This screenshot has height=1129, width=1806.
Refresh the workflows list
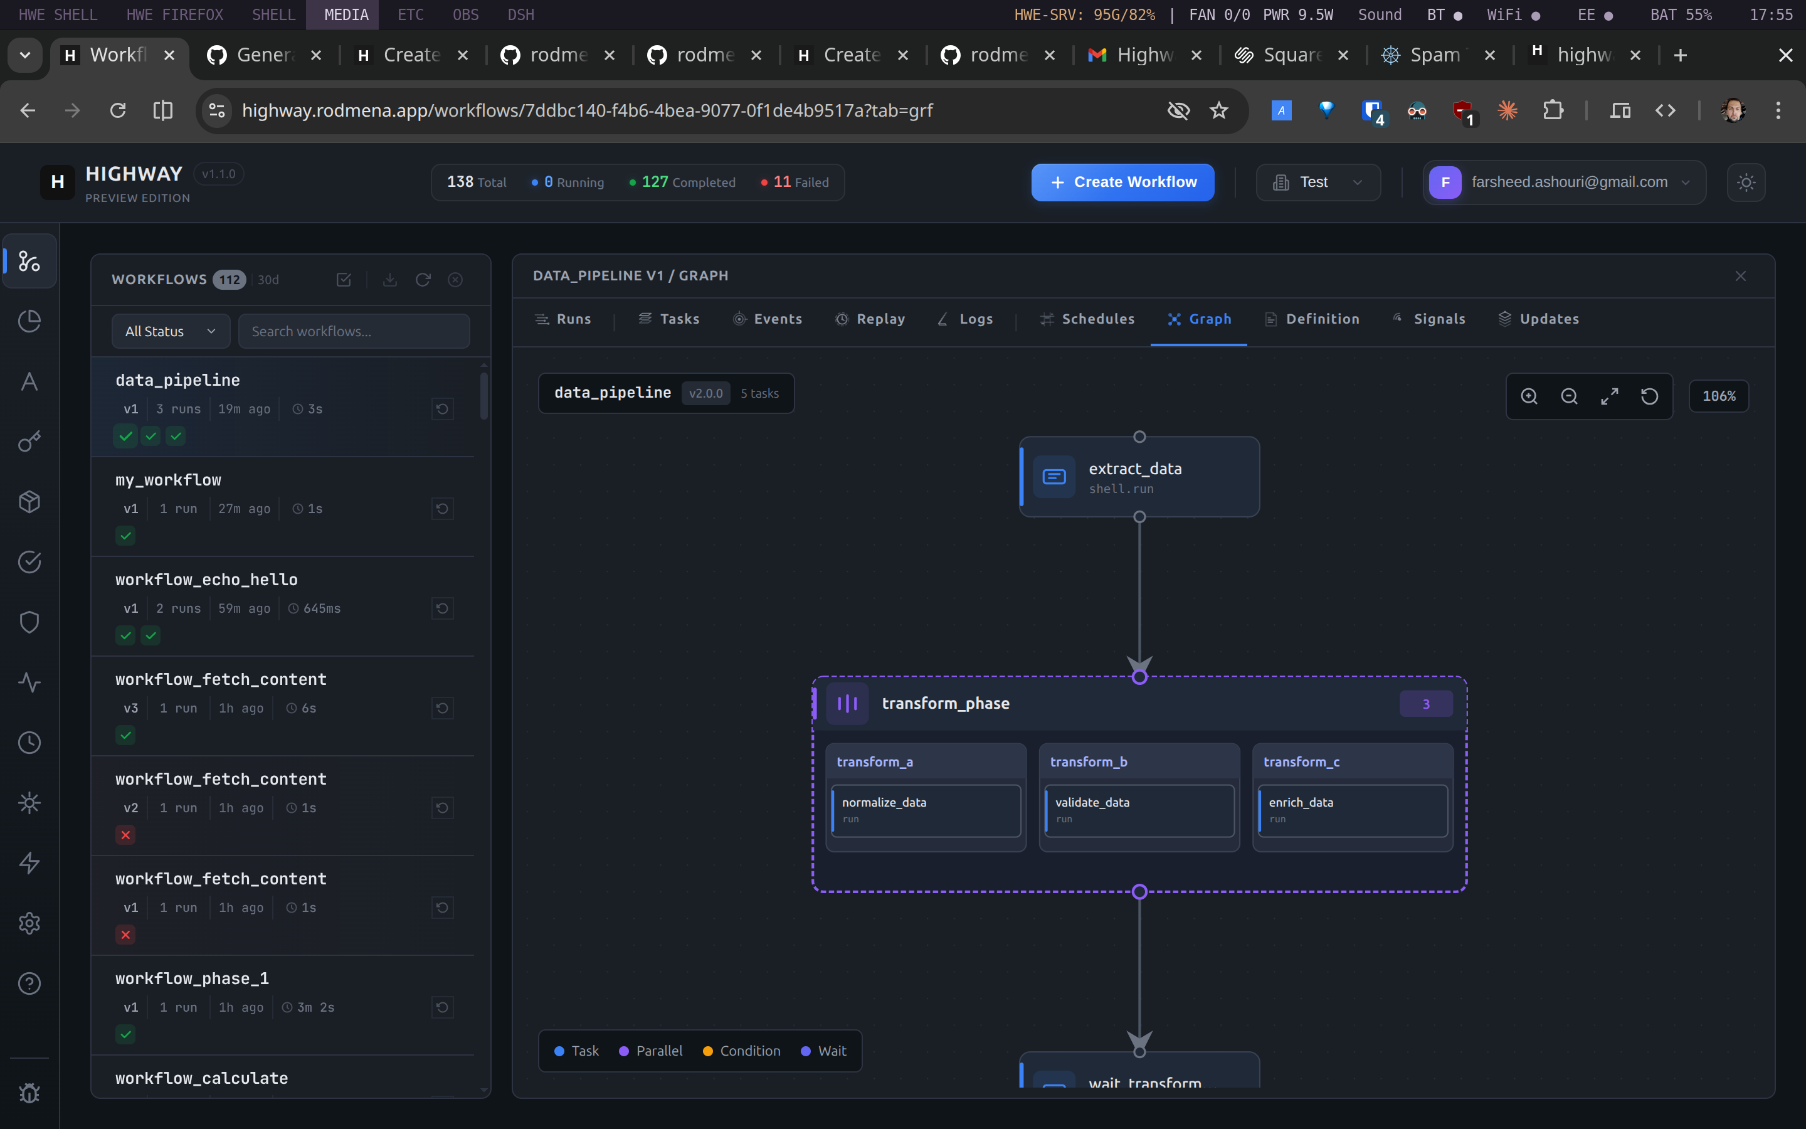[423, 279]
